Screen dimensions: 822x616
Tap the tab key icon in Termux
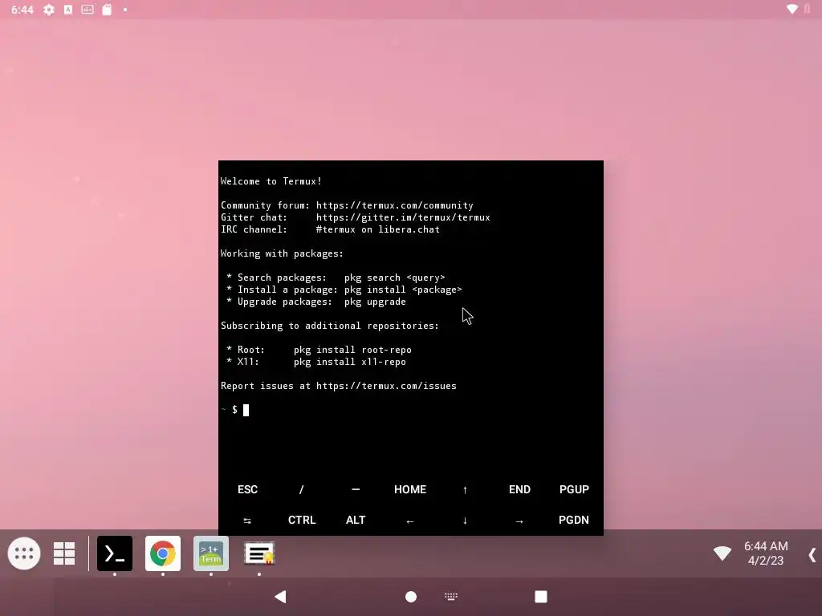tap(247, 521)
